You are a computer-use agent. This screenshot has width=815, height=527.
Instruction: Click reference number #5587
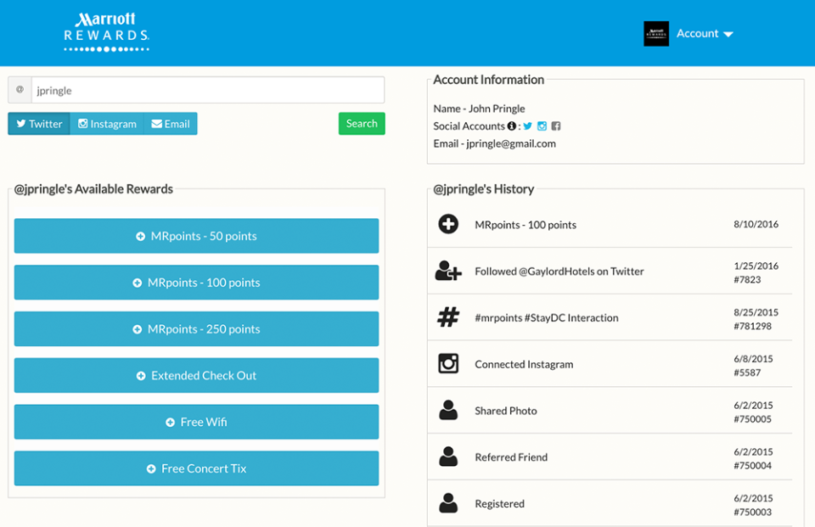tap(747, 373)
